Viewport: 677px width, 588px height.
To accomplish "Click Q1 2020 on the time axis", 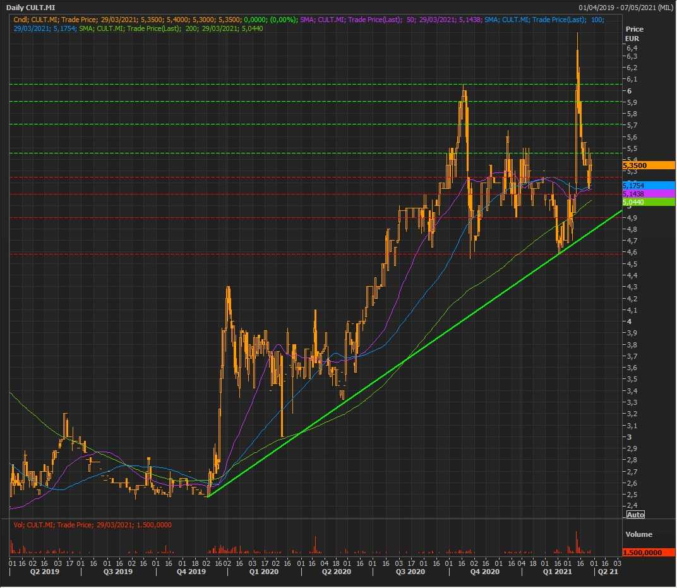I will [263, 572].
